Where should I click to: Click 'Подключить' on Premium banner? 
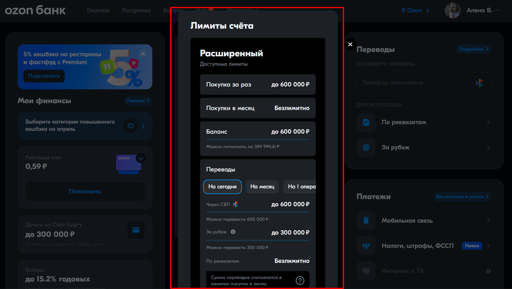click(44, 76)
